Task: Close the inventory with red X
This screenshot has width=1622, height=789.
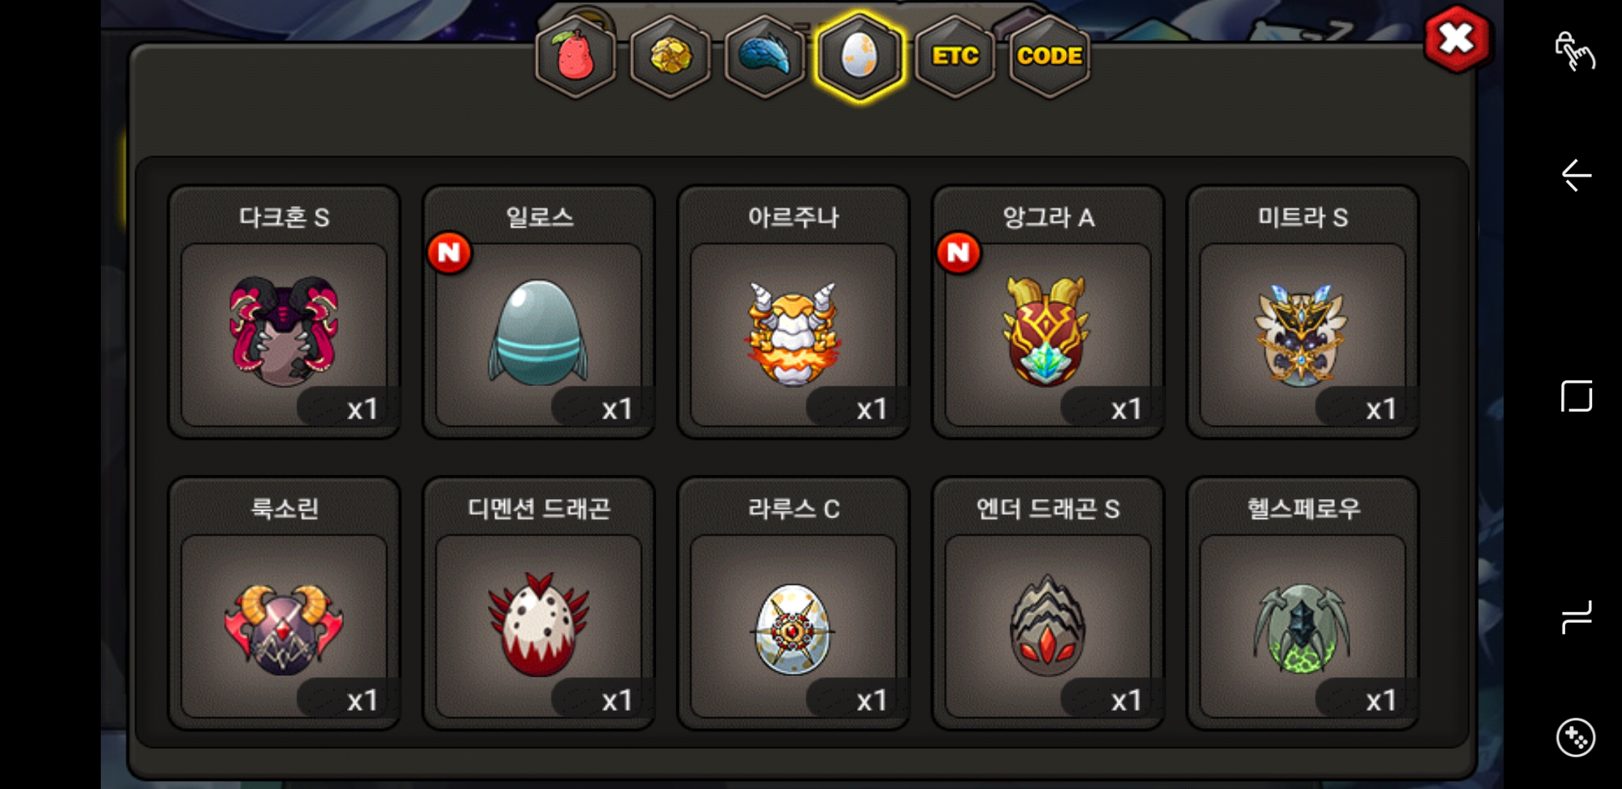Action: (x=1457, y=39)
